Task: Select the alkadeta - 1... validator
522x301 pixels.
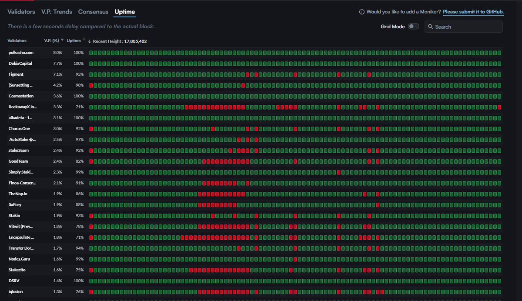Action: pyautogui.click(x=20, y=118)
